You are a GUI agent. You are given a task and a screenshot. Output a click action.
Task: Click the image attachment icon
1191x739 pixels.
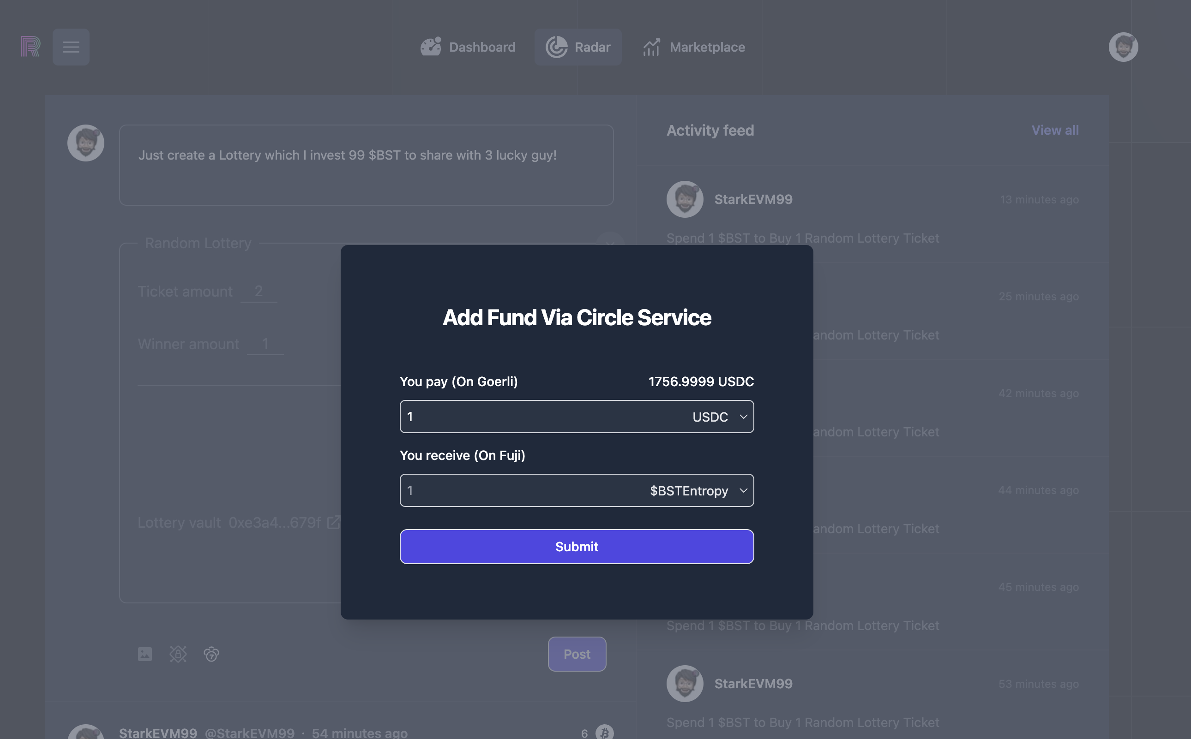click(x=145, y=654)
